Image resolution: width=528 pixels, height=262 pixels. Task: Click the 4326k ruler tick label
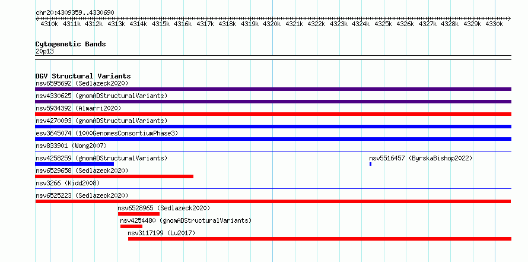point(405,24)
